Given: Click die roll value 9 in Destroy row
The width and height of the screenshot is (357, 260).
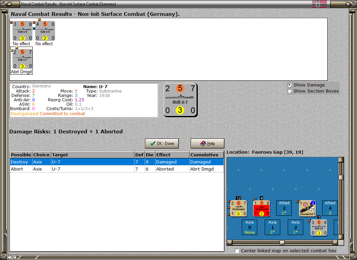Looking at the screenshot, I should point(147,162).
